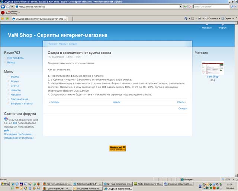The width and height of the screenshot is (238, 191).
Task: Open the Форум link in top navigation
Action: [x=222, y=28]
